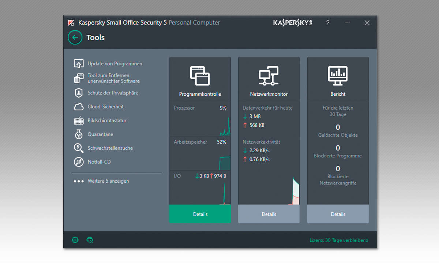Click the Notfall-CD disc icon
Image resolution: width=439 pixels, height=263 pixels.
(x=79, y=162)
